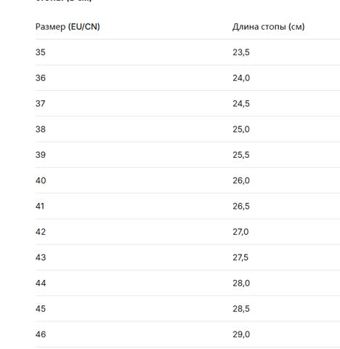Click the 28,5 foot length value
This screenshot has width=340, height=349.
(241, 309)
